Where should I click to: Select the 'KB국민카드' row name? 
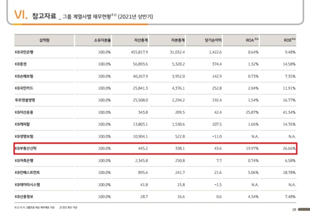tap(24, 88)
